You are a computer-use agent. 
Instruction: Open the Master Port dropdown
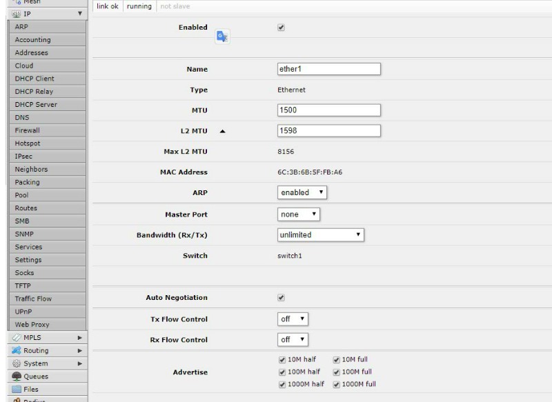pos(299,214)
